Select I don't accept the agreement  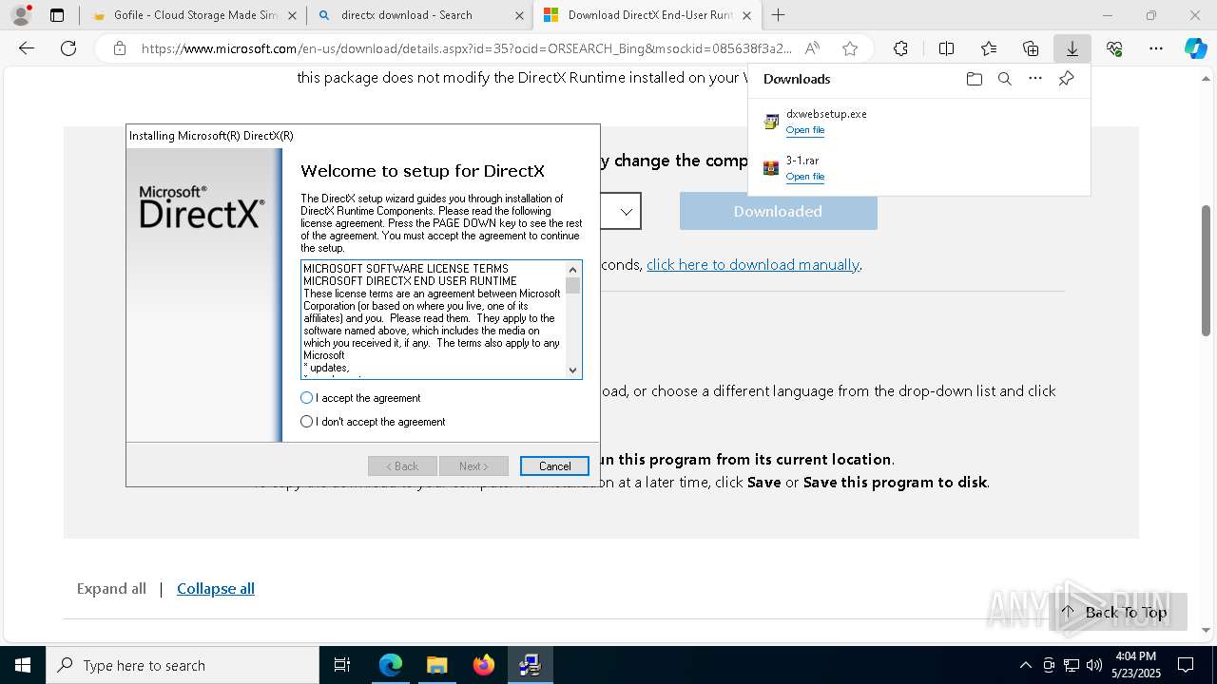(373, 422)
